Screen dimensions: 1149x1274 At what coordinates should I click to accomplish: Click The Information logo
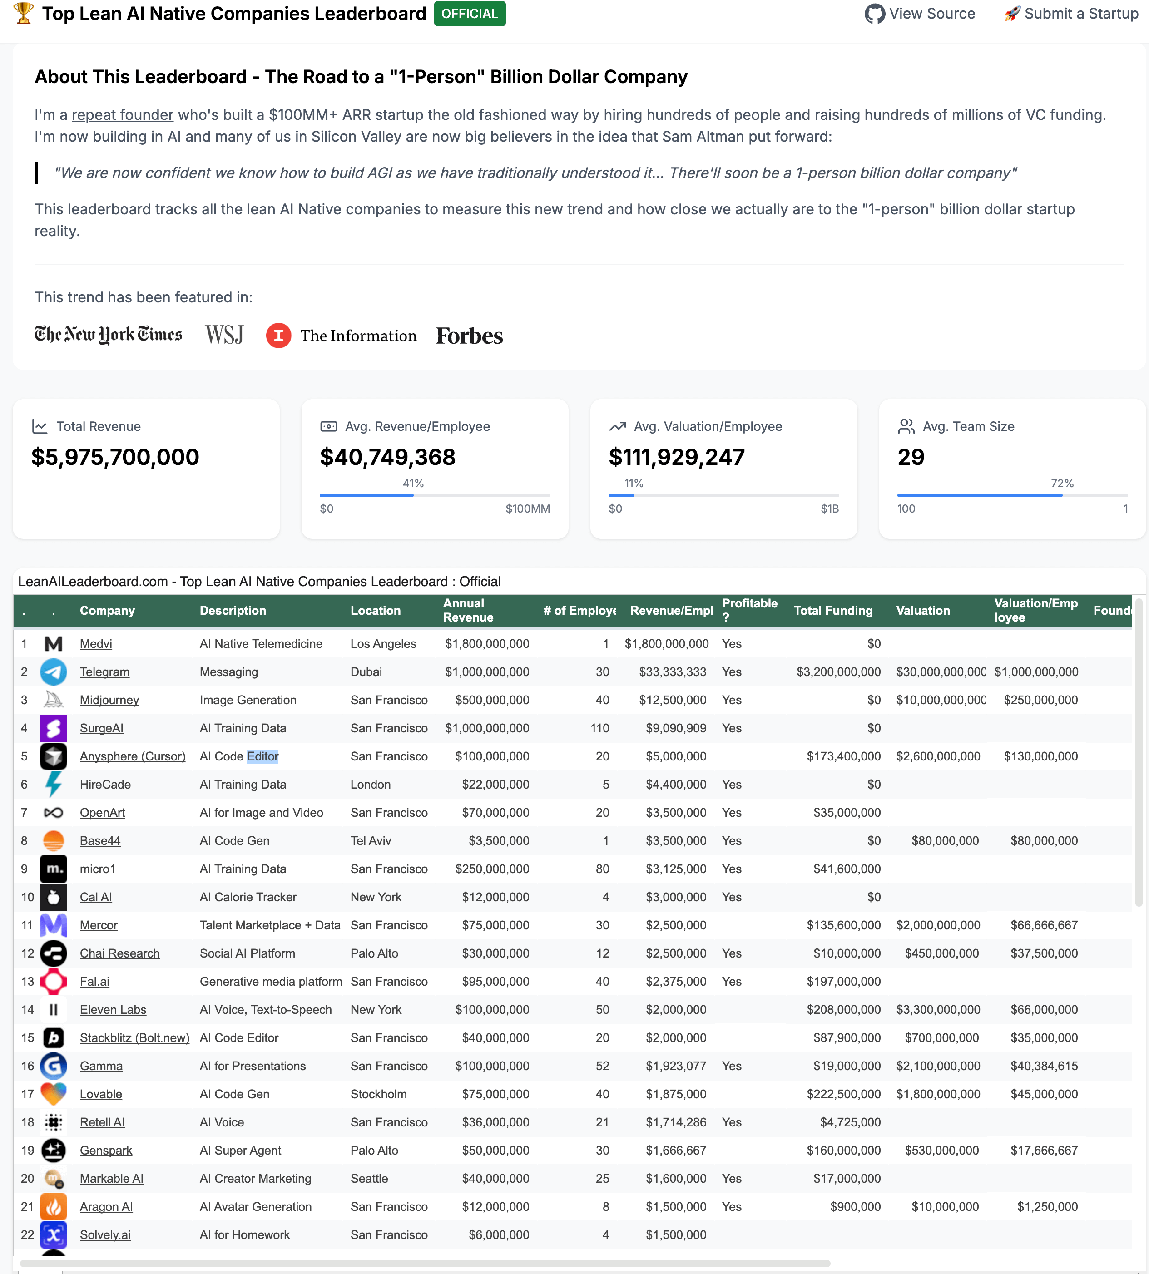tap(342, 336)
